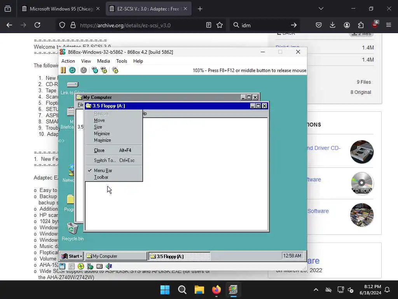
Task: Choose Close Alt+F4 from system menu
Action: (x=114, y=151)
